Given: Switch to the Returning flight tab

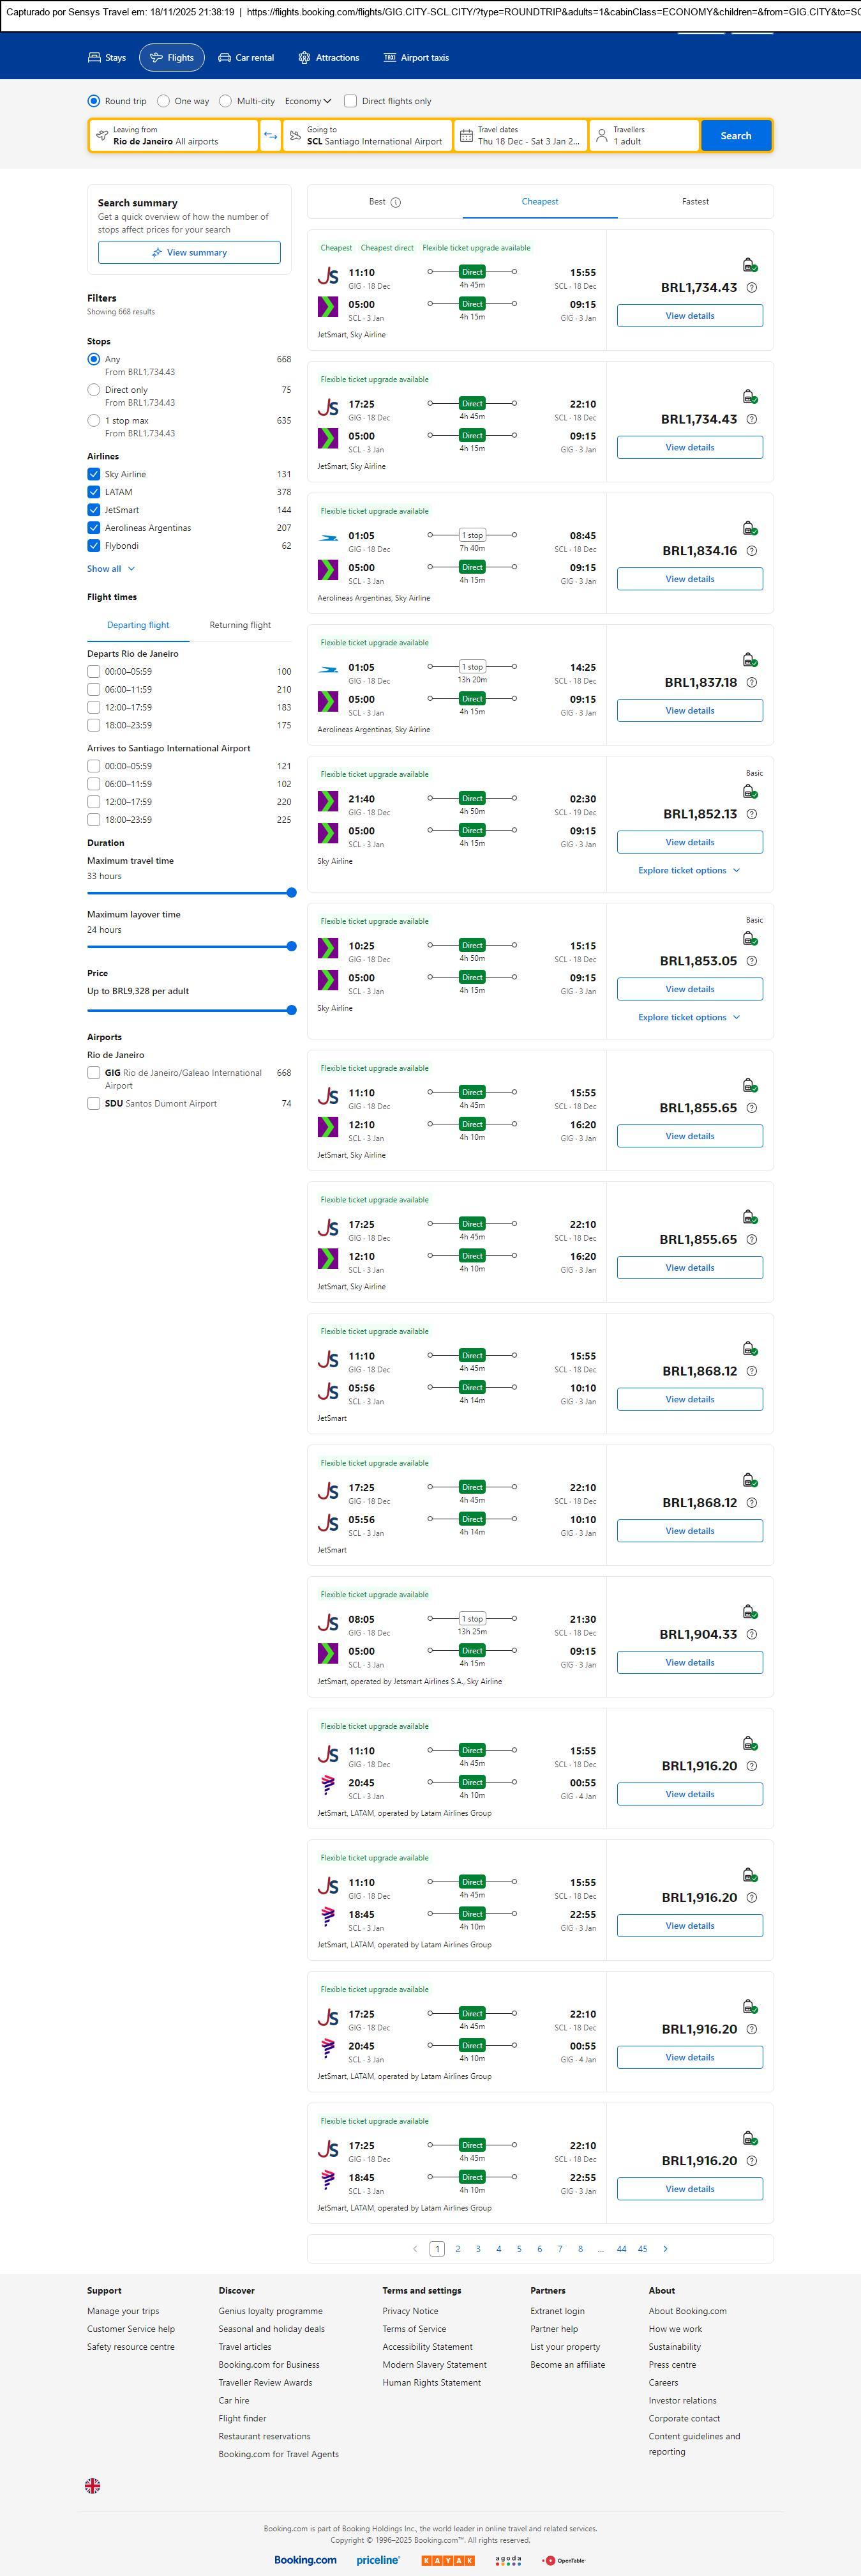Looking at the screenshot, I should (240, 625).
